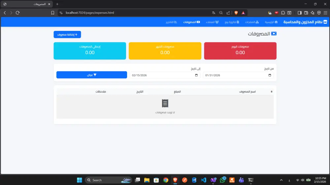Reload the page with the refresh icon
This screenshot has width=330, height=185.
pos(18,13)
